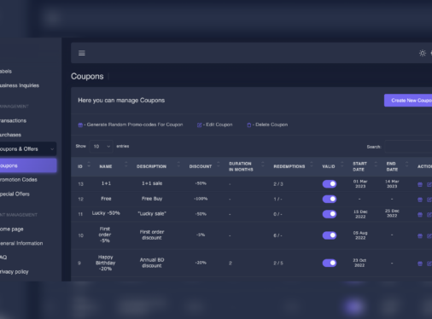Sort the table by Valid column
Viewport: 432px width, 319px height.
coord(342,165)
